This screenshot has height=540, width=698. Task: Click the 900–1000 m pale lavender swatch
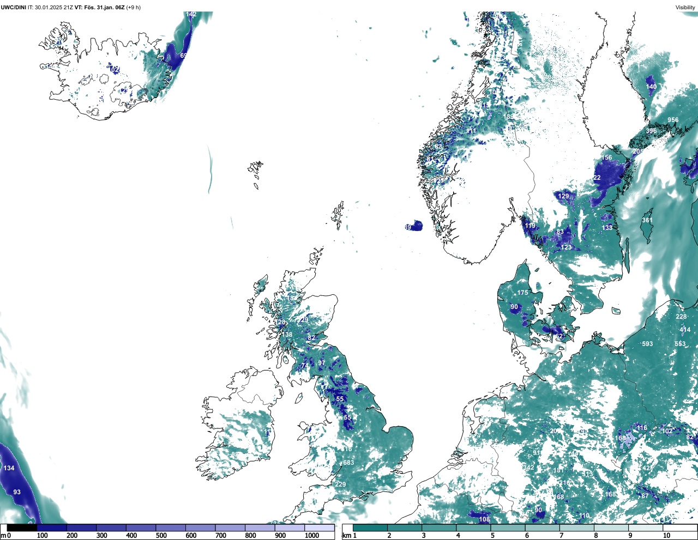tap(290, 527)
